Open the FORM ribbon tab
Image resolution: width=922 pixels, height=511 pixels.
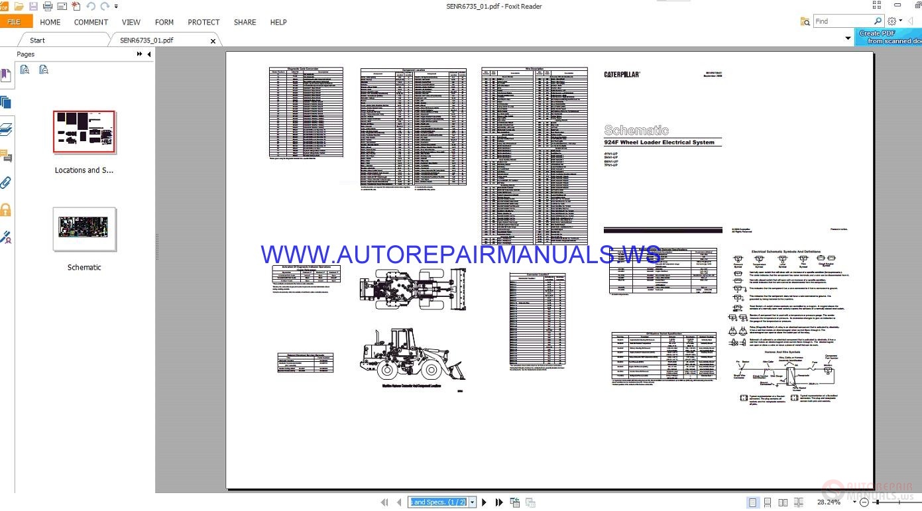[x=164, y=22]
